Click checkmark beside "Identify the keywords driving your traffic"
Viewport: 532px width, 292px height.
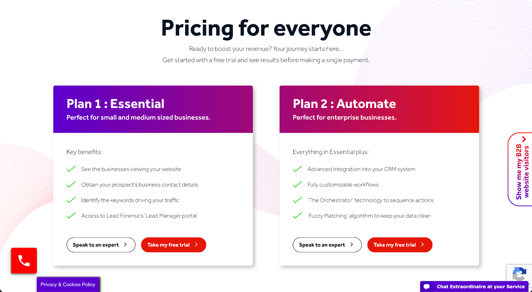tap(71, 200)
